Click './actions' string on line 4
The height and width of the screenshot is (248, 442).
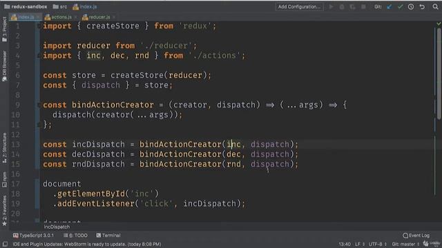[215, 55]
